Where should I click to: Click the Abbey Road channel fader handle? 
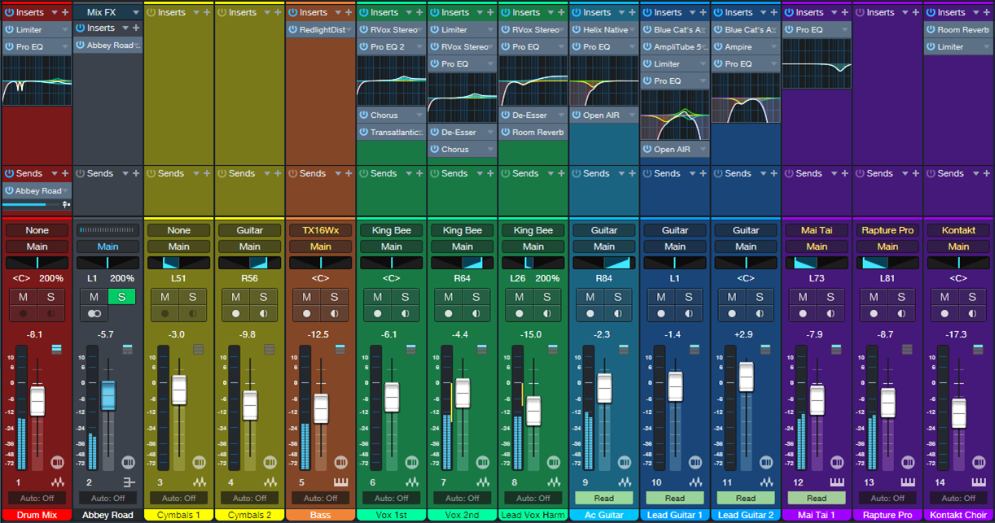tap(107, 395)
